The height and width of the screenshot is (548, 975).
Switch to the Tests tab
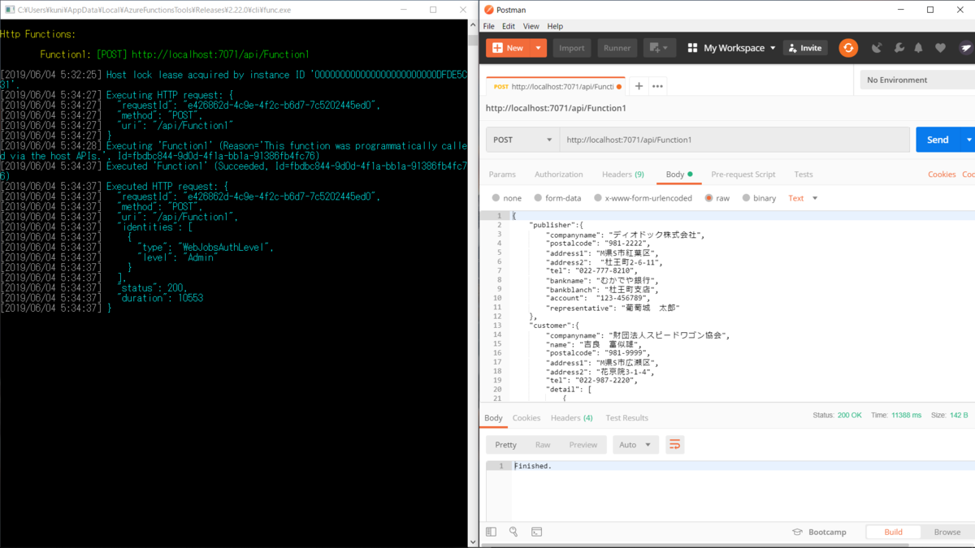point(804,175)
